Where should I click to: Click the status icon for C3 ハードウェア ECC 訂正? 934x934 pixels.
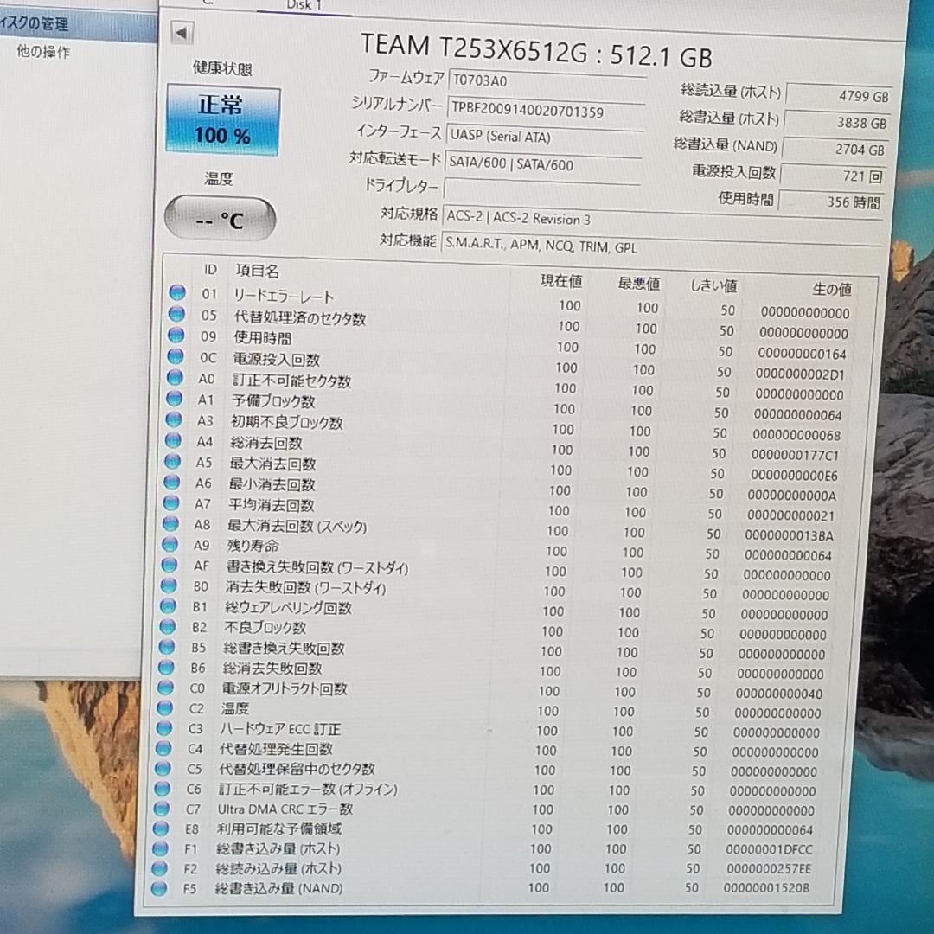pyautogui.click(x=163, y=728)
